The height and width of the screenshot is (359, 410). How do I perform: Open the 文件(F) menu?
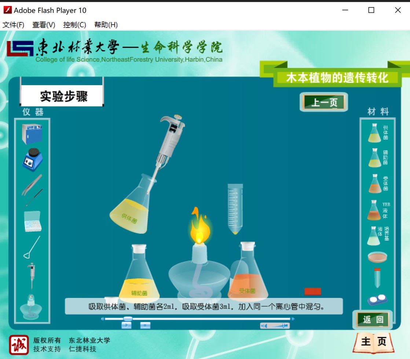(14, 25)
